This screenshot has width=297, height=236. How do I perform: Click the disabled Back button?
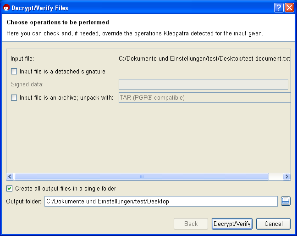click(x=191, y=224)
